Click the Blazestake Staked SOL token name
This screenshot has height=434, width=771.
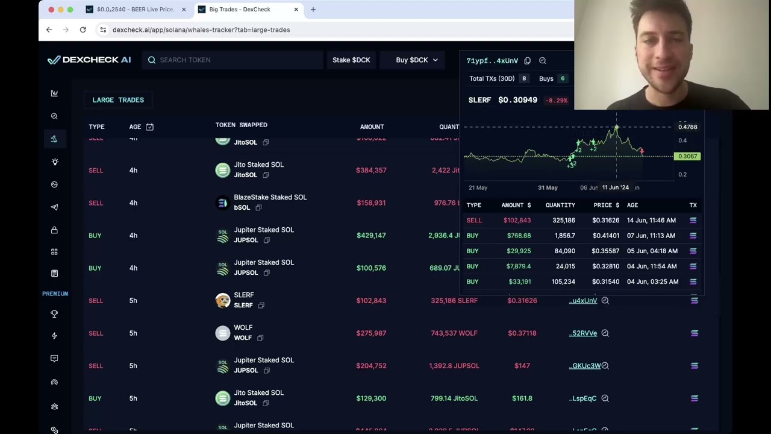tap(270, 197)
